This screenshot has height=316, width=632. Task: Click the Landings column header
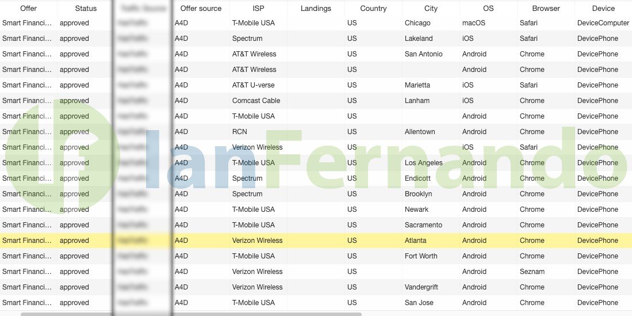tap(316, 8)
